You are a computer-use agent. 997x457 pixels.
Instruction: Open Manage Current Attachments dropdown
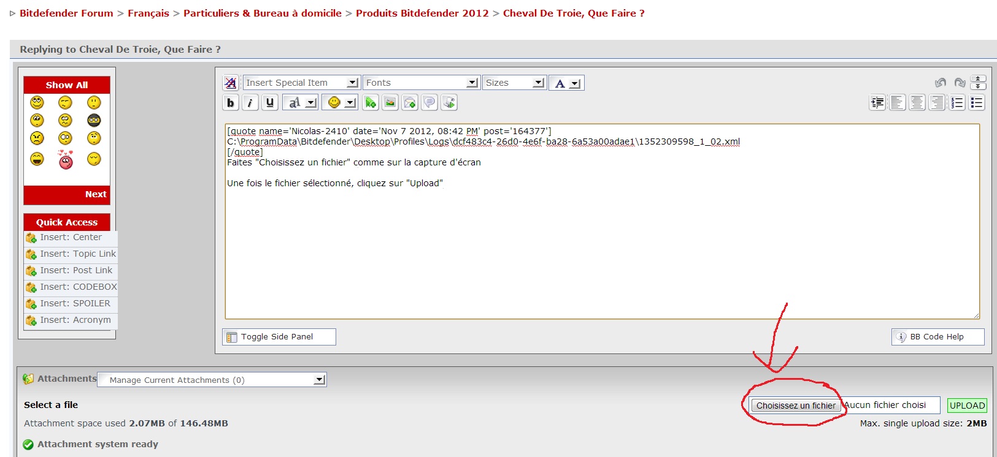212,380
